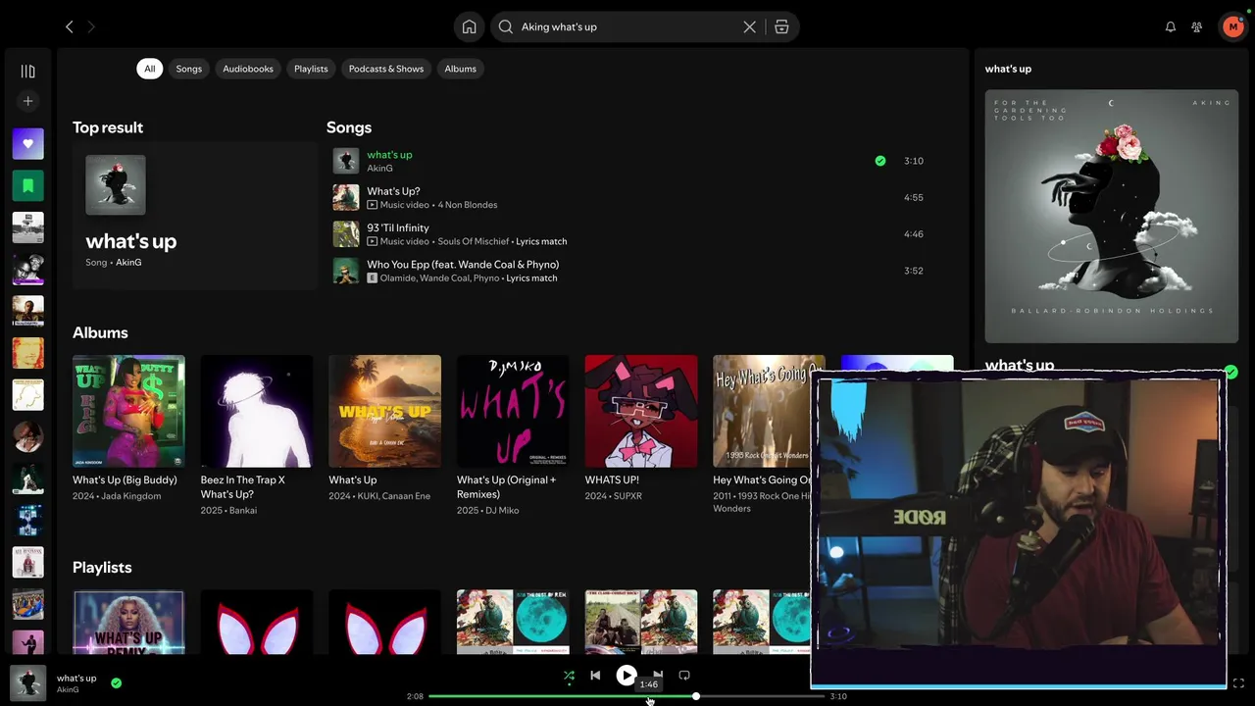Toggle repeat mode
Screen dimensions: 1255x706
(x=684, y=676)
